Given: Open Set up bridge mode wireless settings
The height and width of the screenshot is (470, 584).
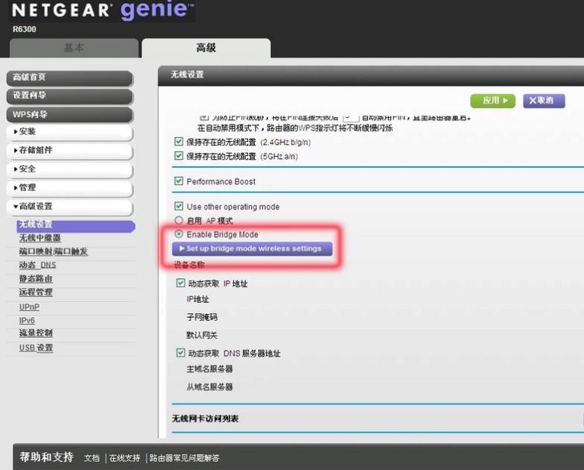Looking at the screenshot, I should [x=253, y=249].
